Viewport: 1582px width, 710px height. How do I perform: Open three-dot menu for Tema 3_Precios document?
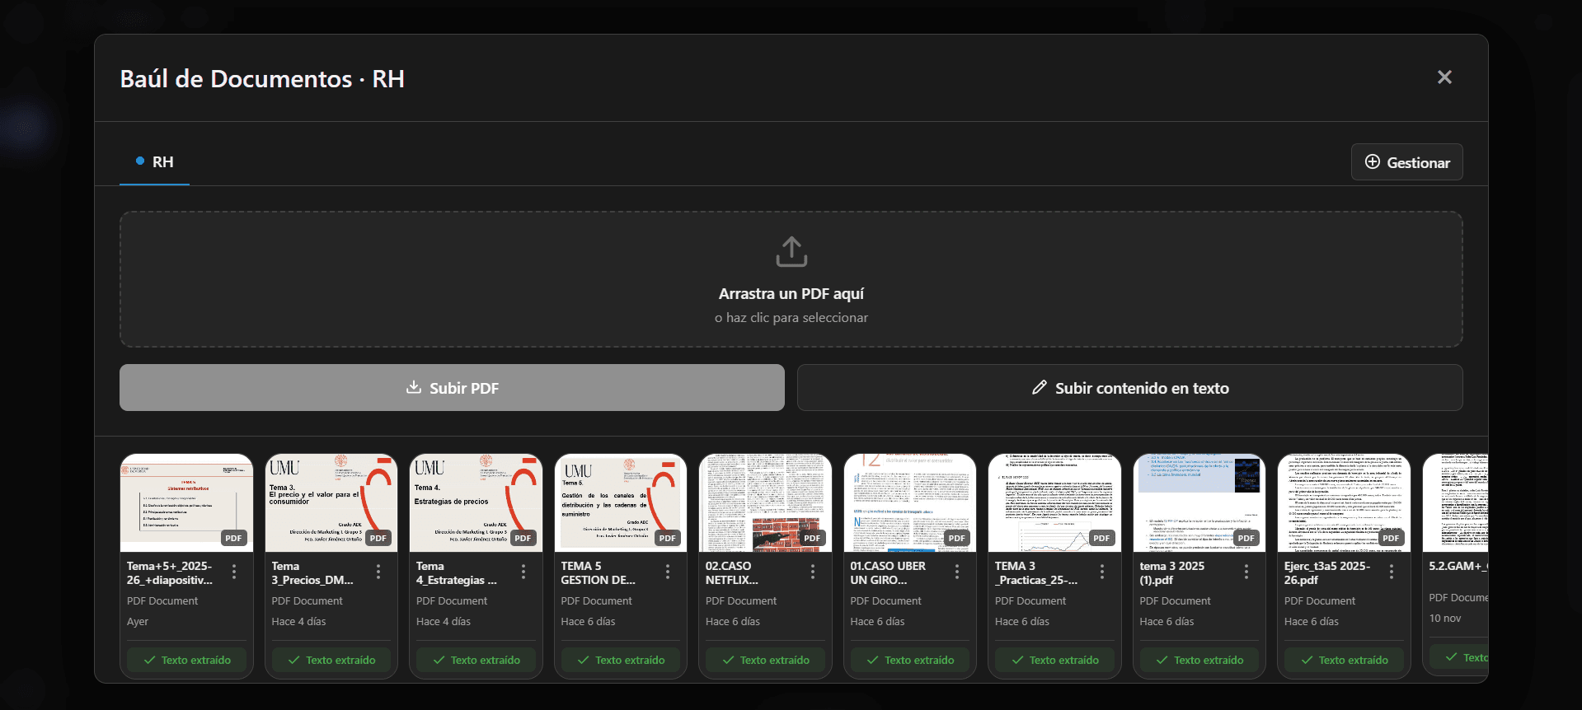378,572
